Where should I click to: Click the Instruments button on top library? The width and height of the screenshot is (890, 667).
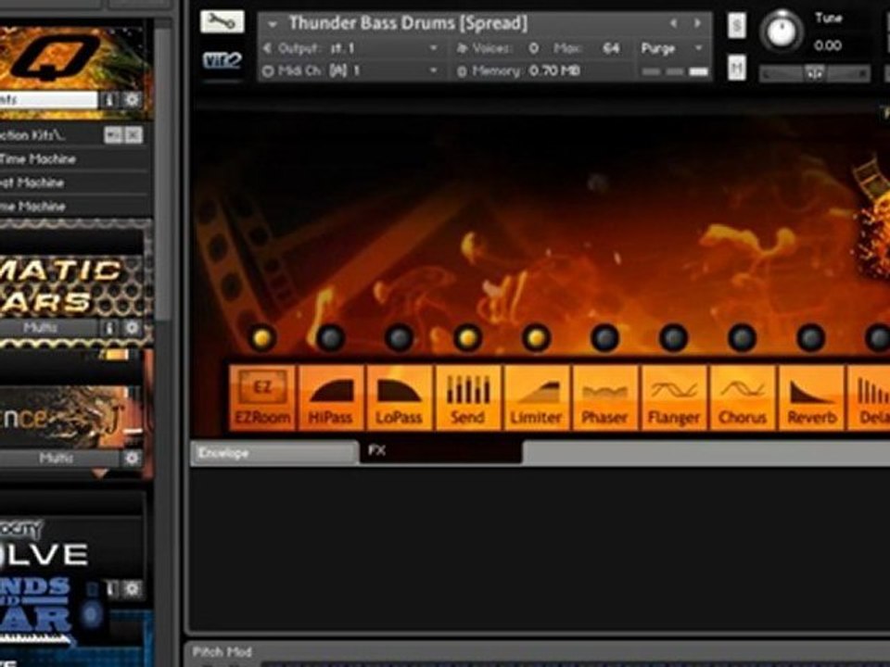coord(48,100)
